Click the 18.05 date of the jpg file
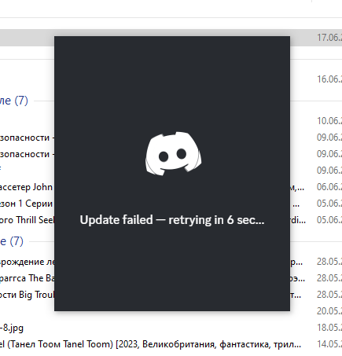Screen dimensions: 342x356 pyautogui.click(x=329, y=328)
